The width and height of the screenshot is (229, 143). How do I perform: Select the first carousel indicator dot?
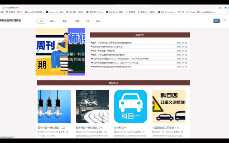56,73
